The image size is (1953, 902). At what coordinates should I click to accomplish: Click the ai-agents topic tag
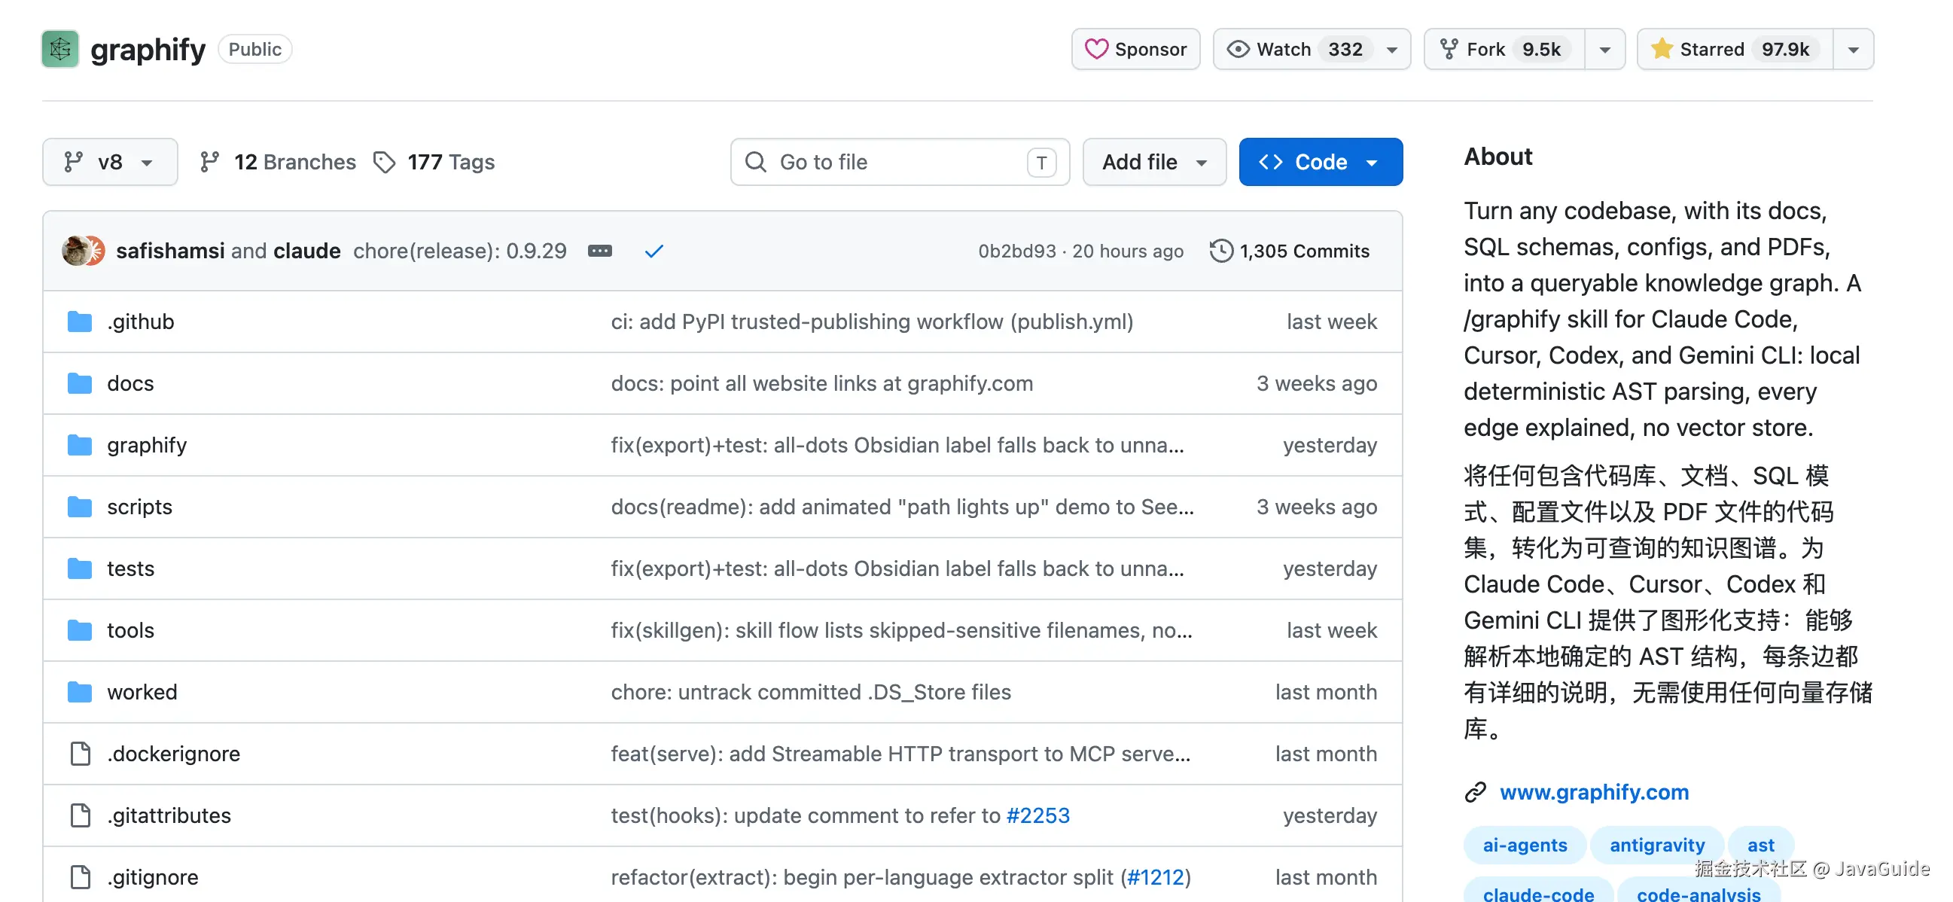(x=1525, y=845)
